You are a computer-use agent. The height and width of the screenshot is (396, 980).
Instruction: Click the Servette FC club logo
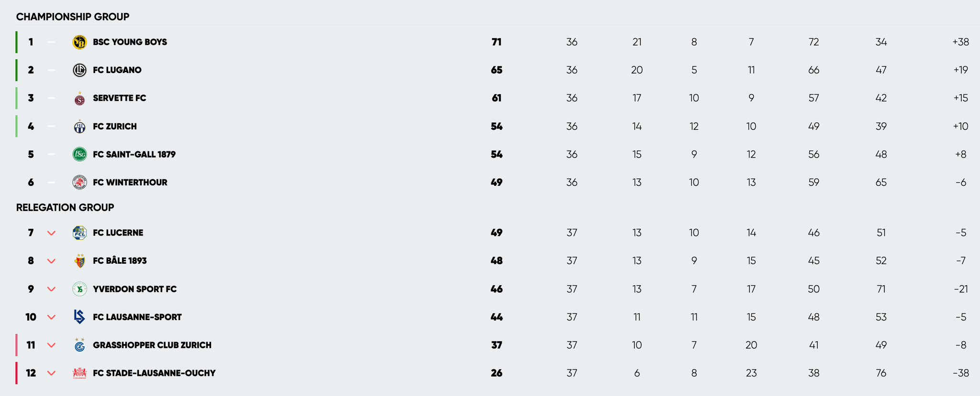pos(79,99)
